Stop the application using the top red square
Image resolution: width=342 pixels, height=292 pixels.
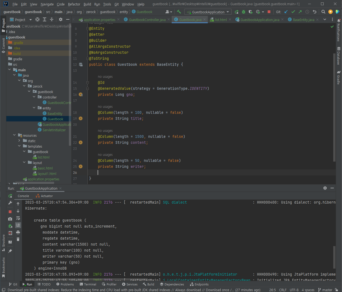pyautogui.click(x=269, y=12)
